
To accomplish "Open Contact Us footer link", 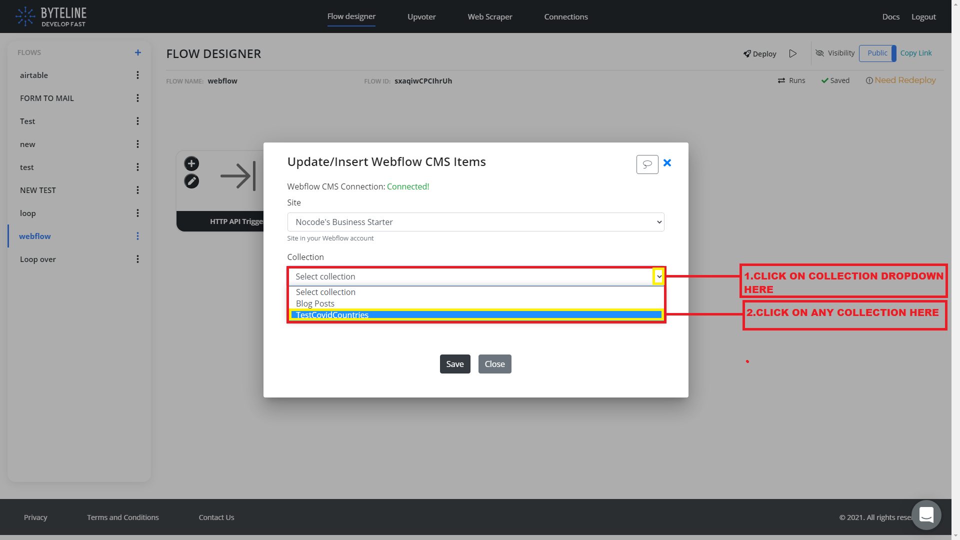I will 216,517.
